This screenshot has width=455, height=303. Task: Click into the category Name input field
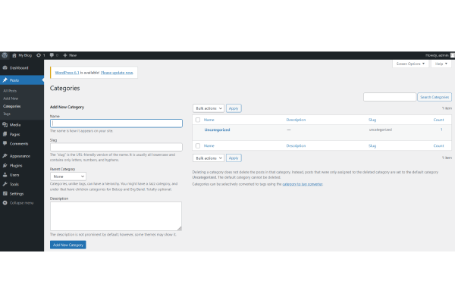[x=116, y=123]
